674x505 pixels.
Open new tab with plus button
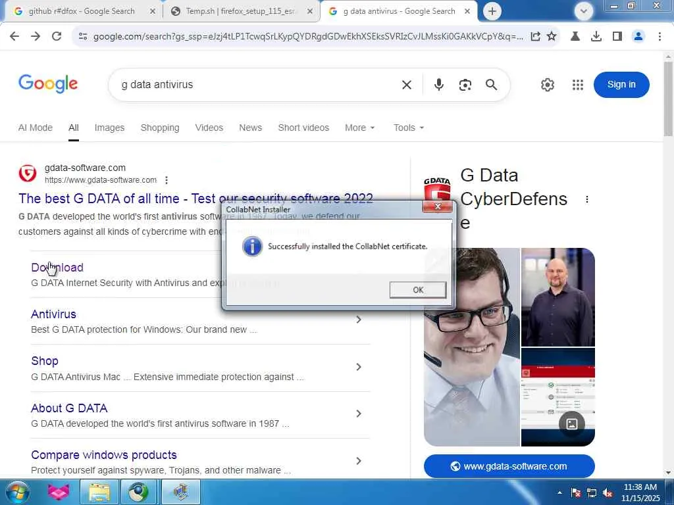pyautogui.click(x=492, y=11)
